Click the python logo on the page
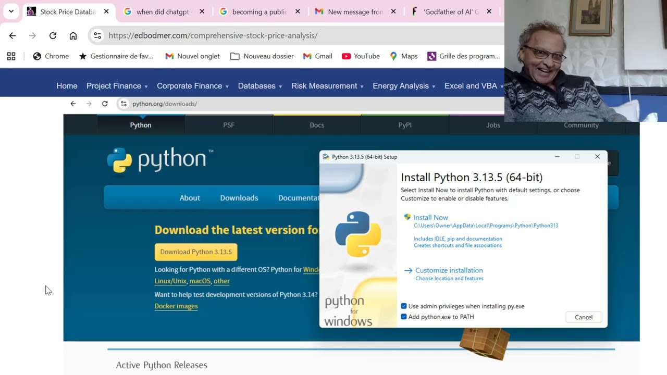This screenshot has width=667, height=375. click(x=160, y=159)
